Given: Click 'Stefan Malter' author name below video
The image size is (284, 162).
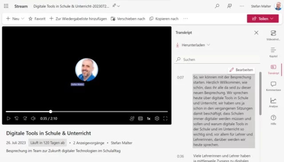Looking at the screenshot, I should tap(122, 143).
